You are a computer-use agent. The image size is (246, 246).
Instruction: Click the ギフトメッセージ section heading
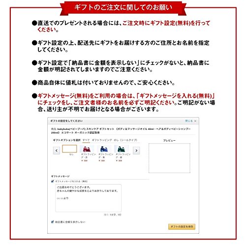[x=61, y=176]
